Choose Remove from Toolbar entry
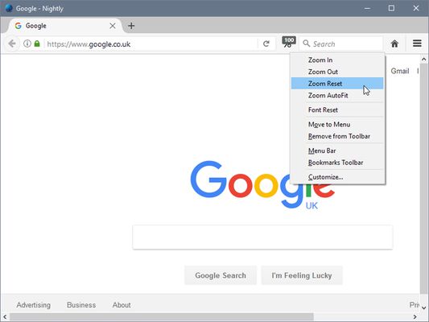This screenshot has width=429, height=322. click(x=337, y=136)
